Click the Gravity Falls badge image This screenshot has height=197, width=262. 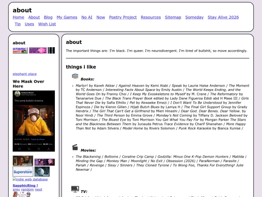(22, 194)
